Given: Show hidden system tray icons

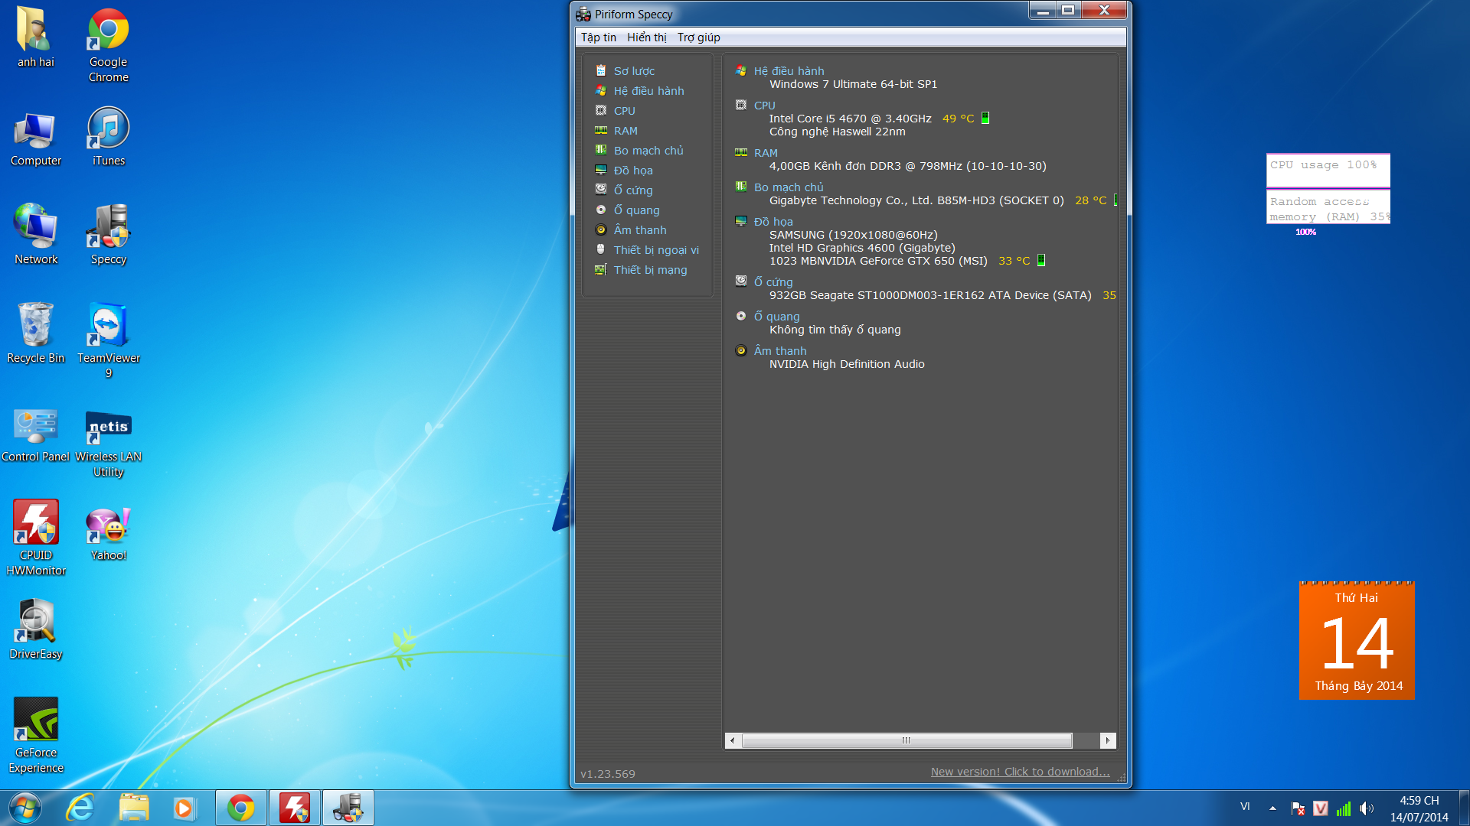Looking at the screenshot, I should [x=1272, y=808].
